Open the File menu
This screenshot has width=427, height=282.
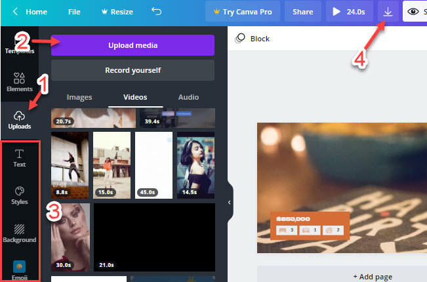pyautogui.click(x=74, y=12)
